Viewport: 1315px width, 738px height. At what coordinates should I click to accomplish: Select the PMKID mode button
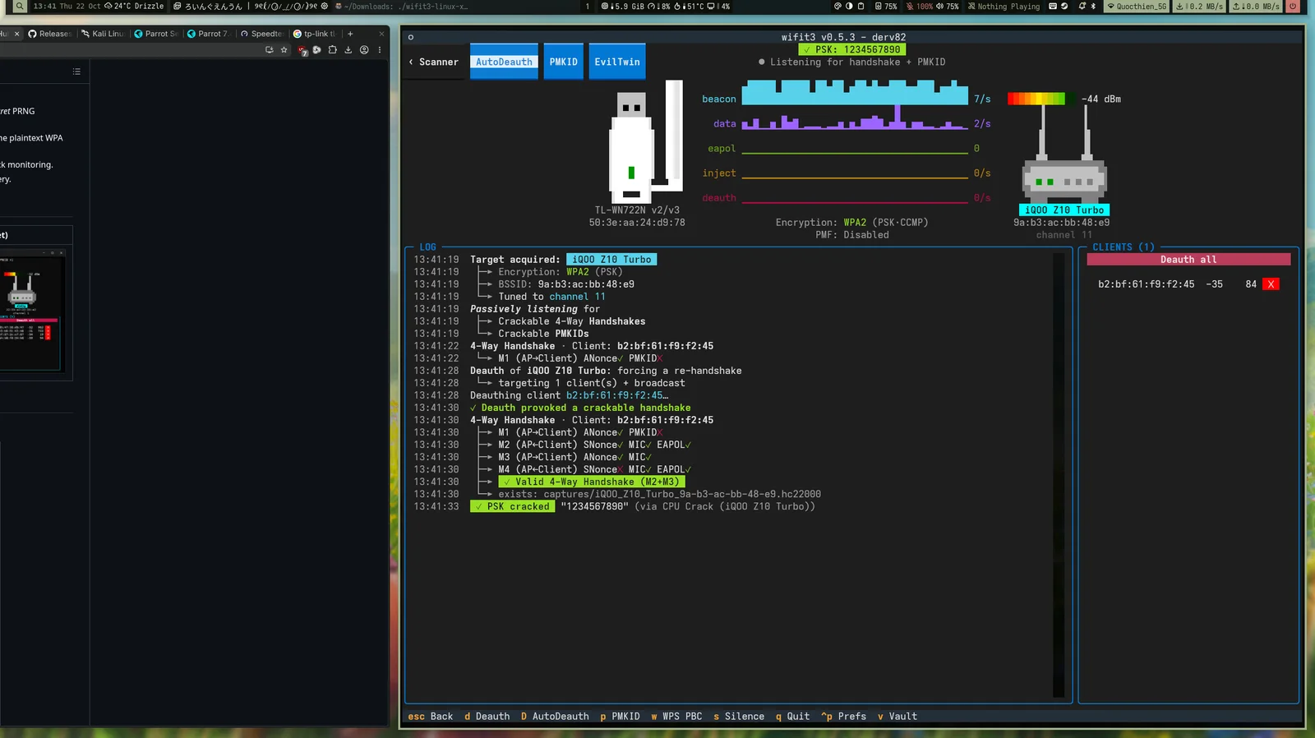564,62
